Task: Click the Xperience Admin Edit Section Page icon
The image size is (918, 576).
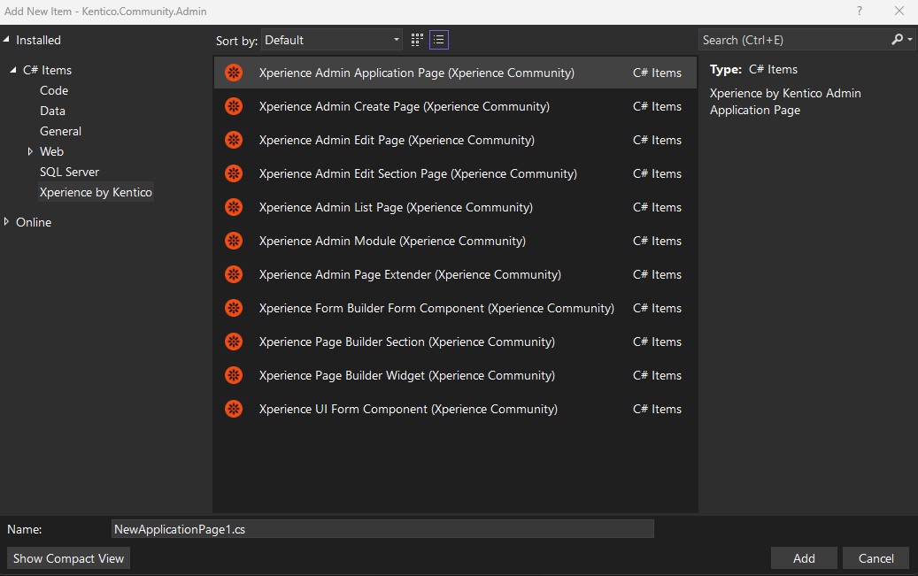Action: click(234, 173)
